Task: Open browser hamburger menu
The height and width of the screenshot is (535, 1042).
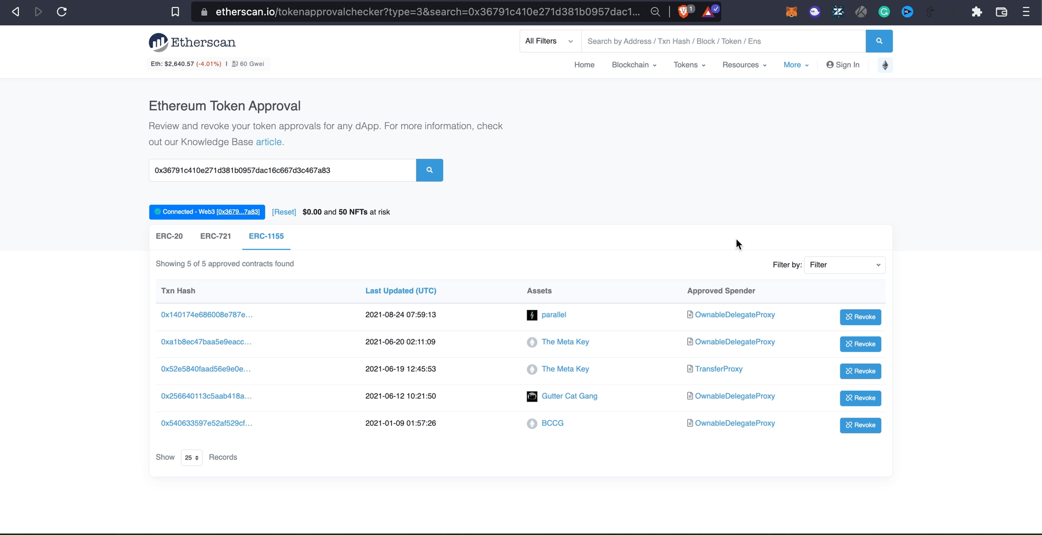Action: tap(1026, 11)
